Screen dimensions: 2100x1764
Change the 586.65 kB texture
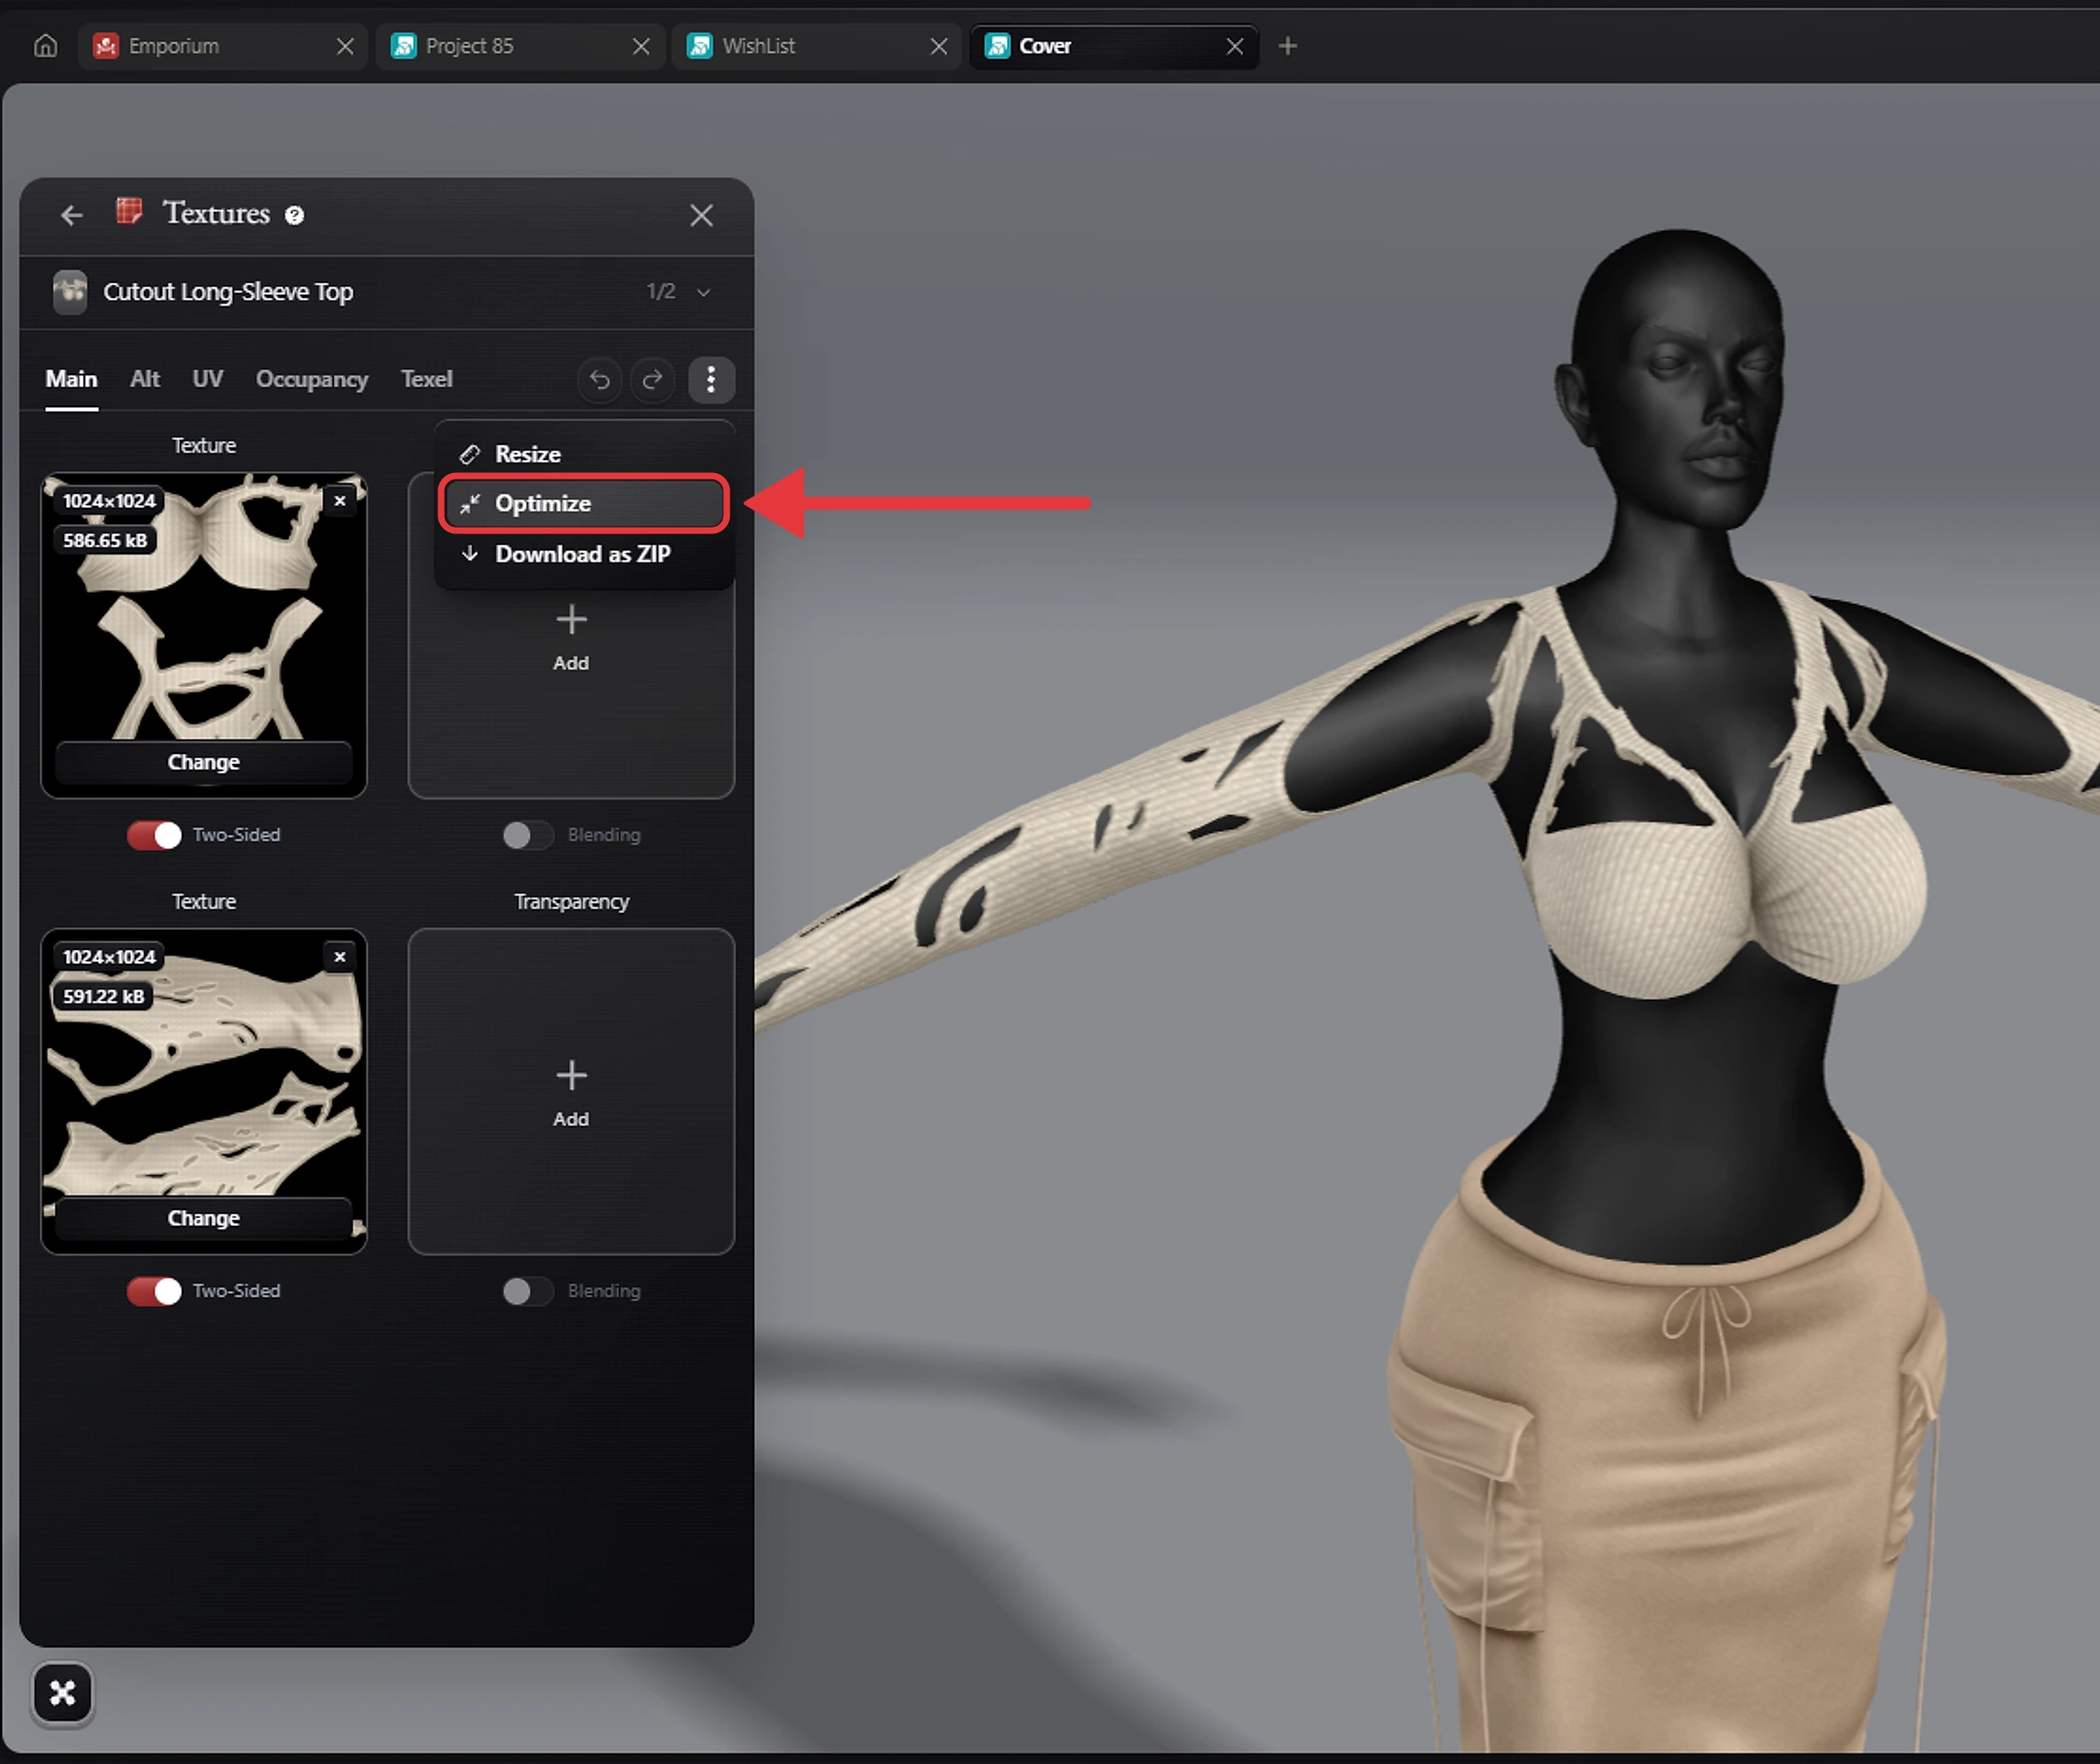point(204,762)
